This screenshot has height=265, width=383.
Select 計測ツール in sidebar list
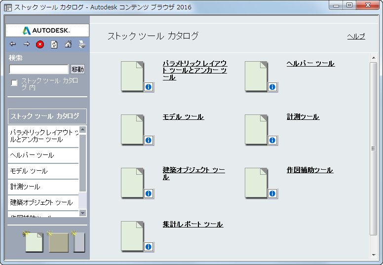point(43,187)
